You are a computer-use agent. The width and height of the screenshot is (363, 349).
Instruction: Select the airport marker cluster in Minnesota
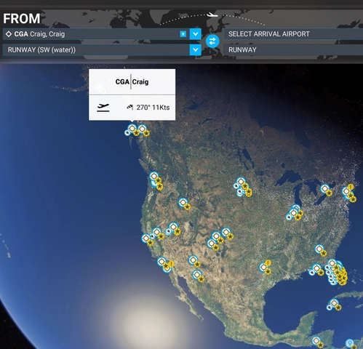pyautogui.click(x=241, y=182)
